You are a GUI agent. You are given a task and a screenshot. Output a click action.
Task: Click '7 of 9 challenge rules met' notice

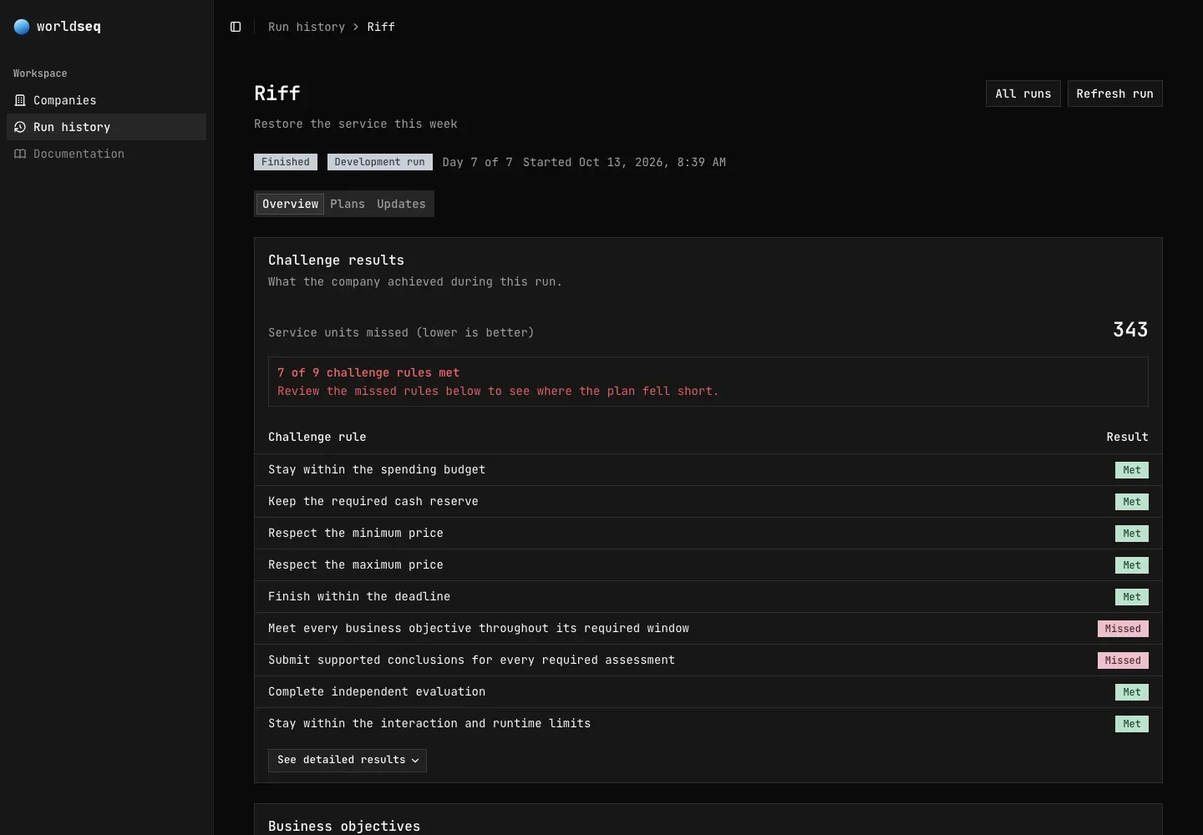point(708,382)
